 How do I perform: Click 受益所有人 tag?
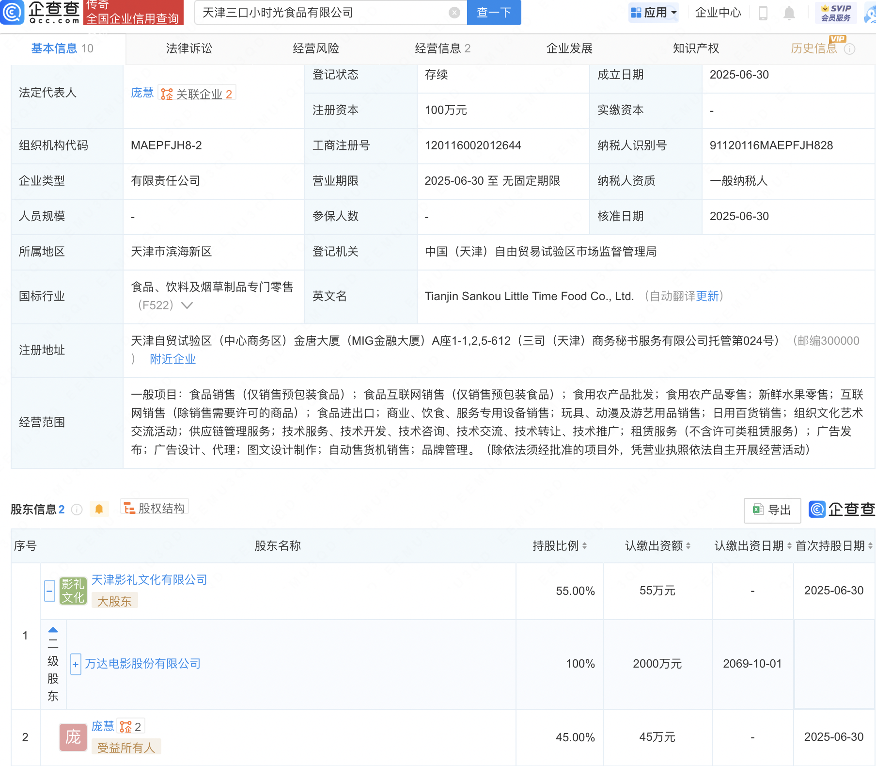(x=126, y=748)
